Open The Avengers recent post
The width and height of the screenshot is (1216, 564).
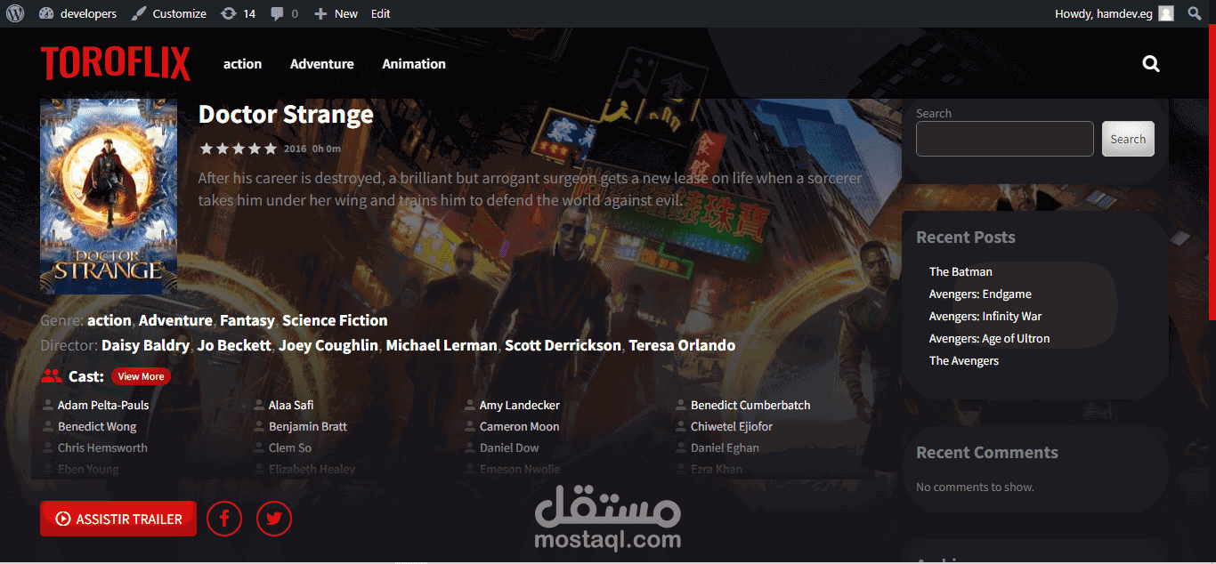click(x=964, y=361)
